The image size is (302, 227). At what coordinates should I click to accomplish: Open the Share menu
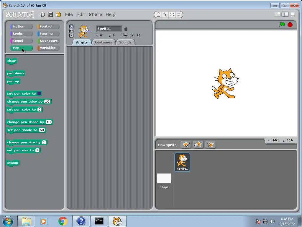coord(95,14)
